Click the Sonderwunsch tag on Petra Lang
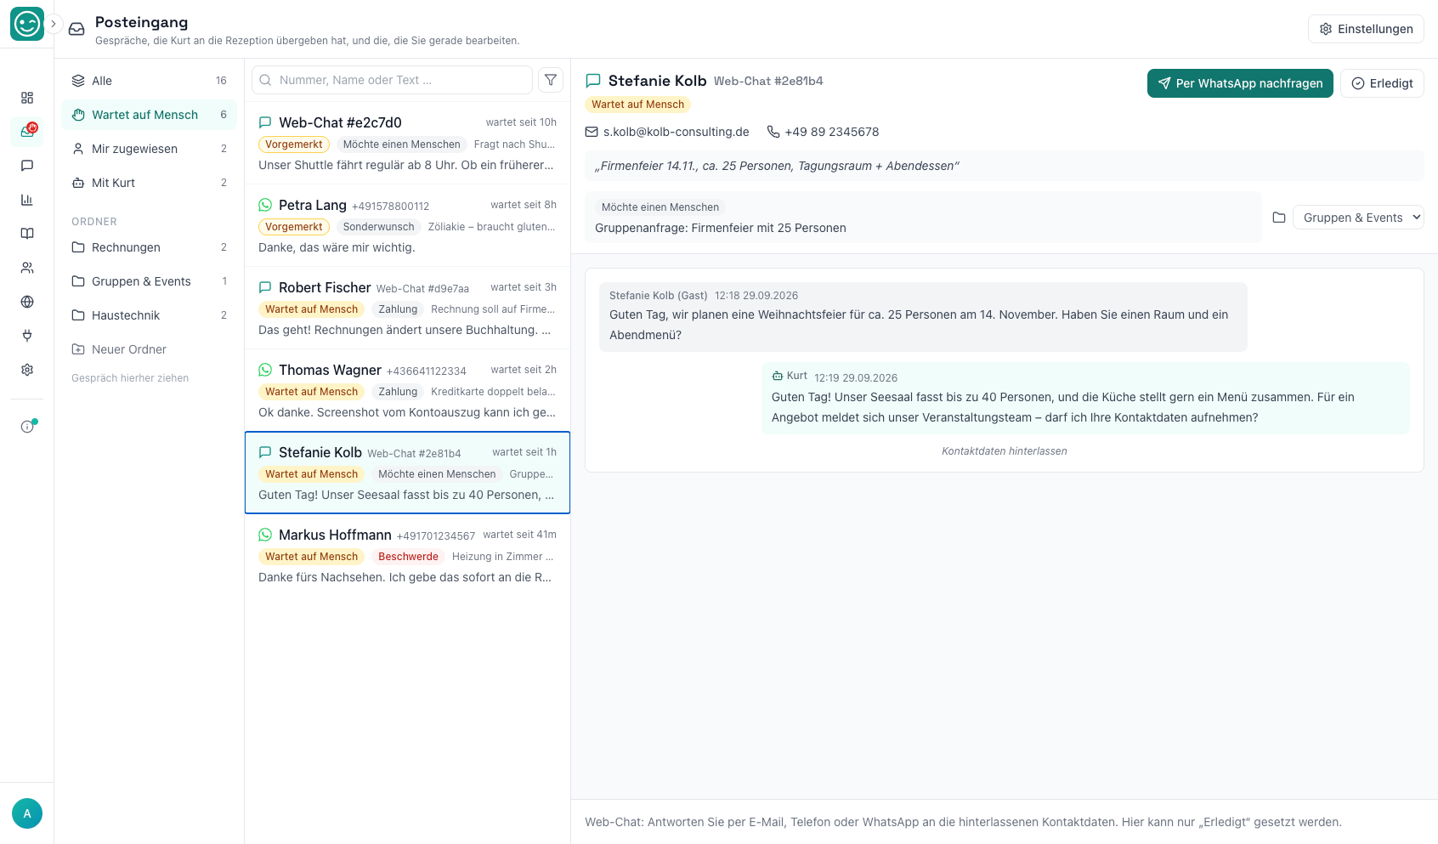 pyautogui.click(x=378, y=227)
